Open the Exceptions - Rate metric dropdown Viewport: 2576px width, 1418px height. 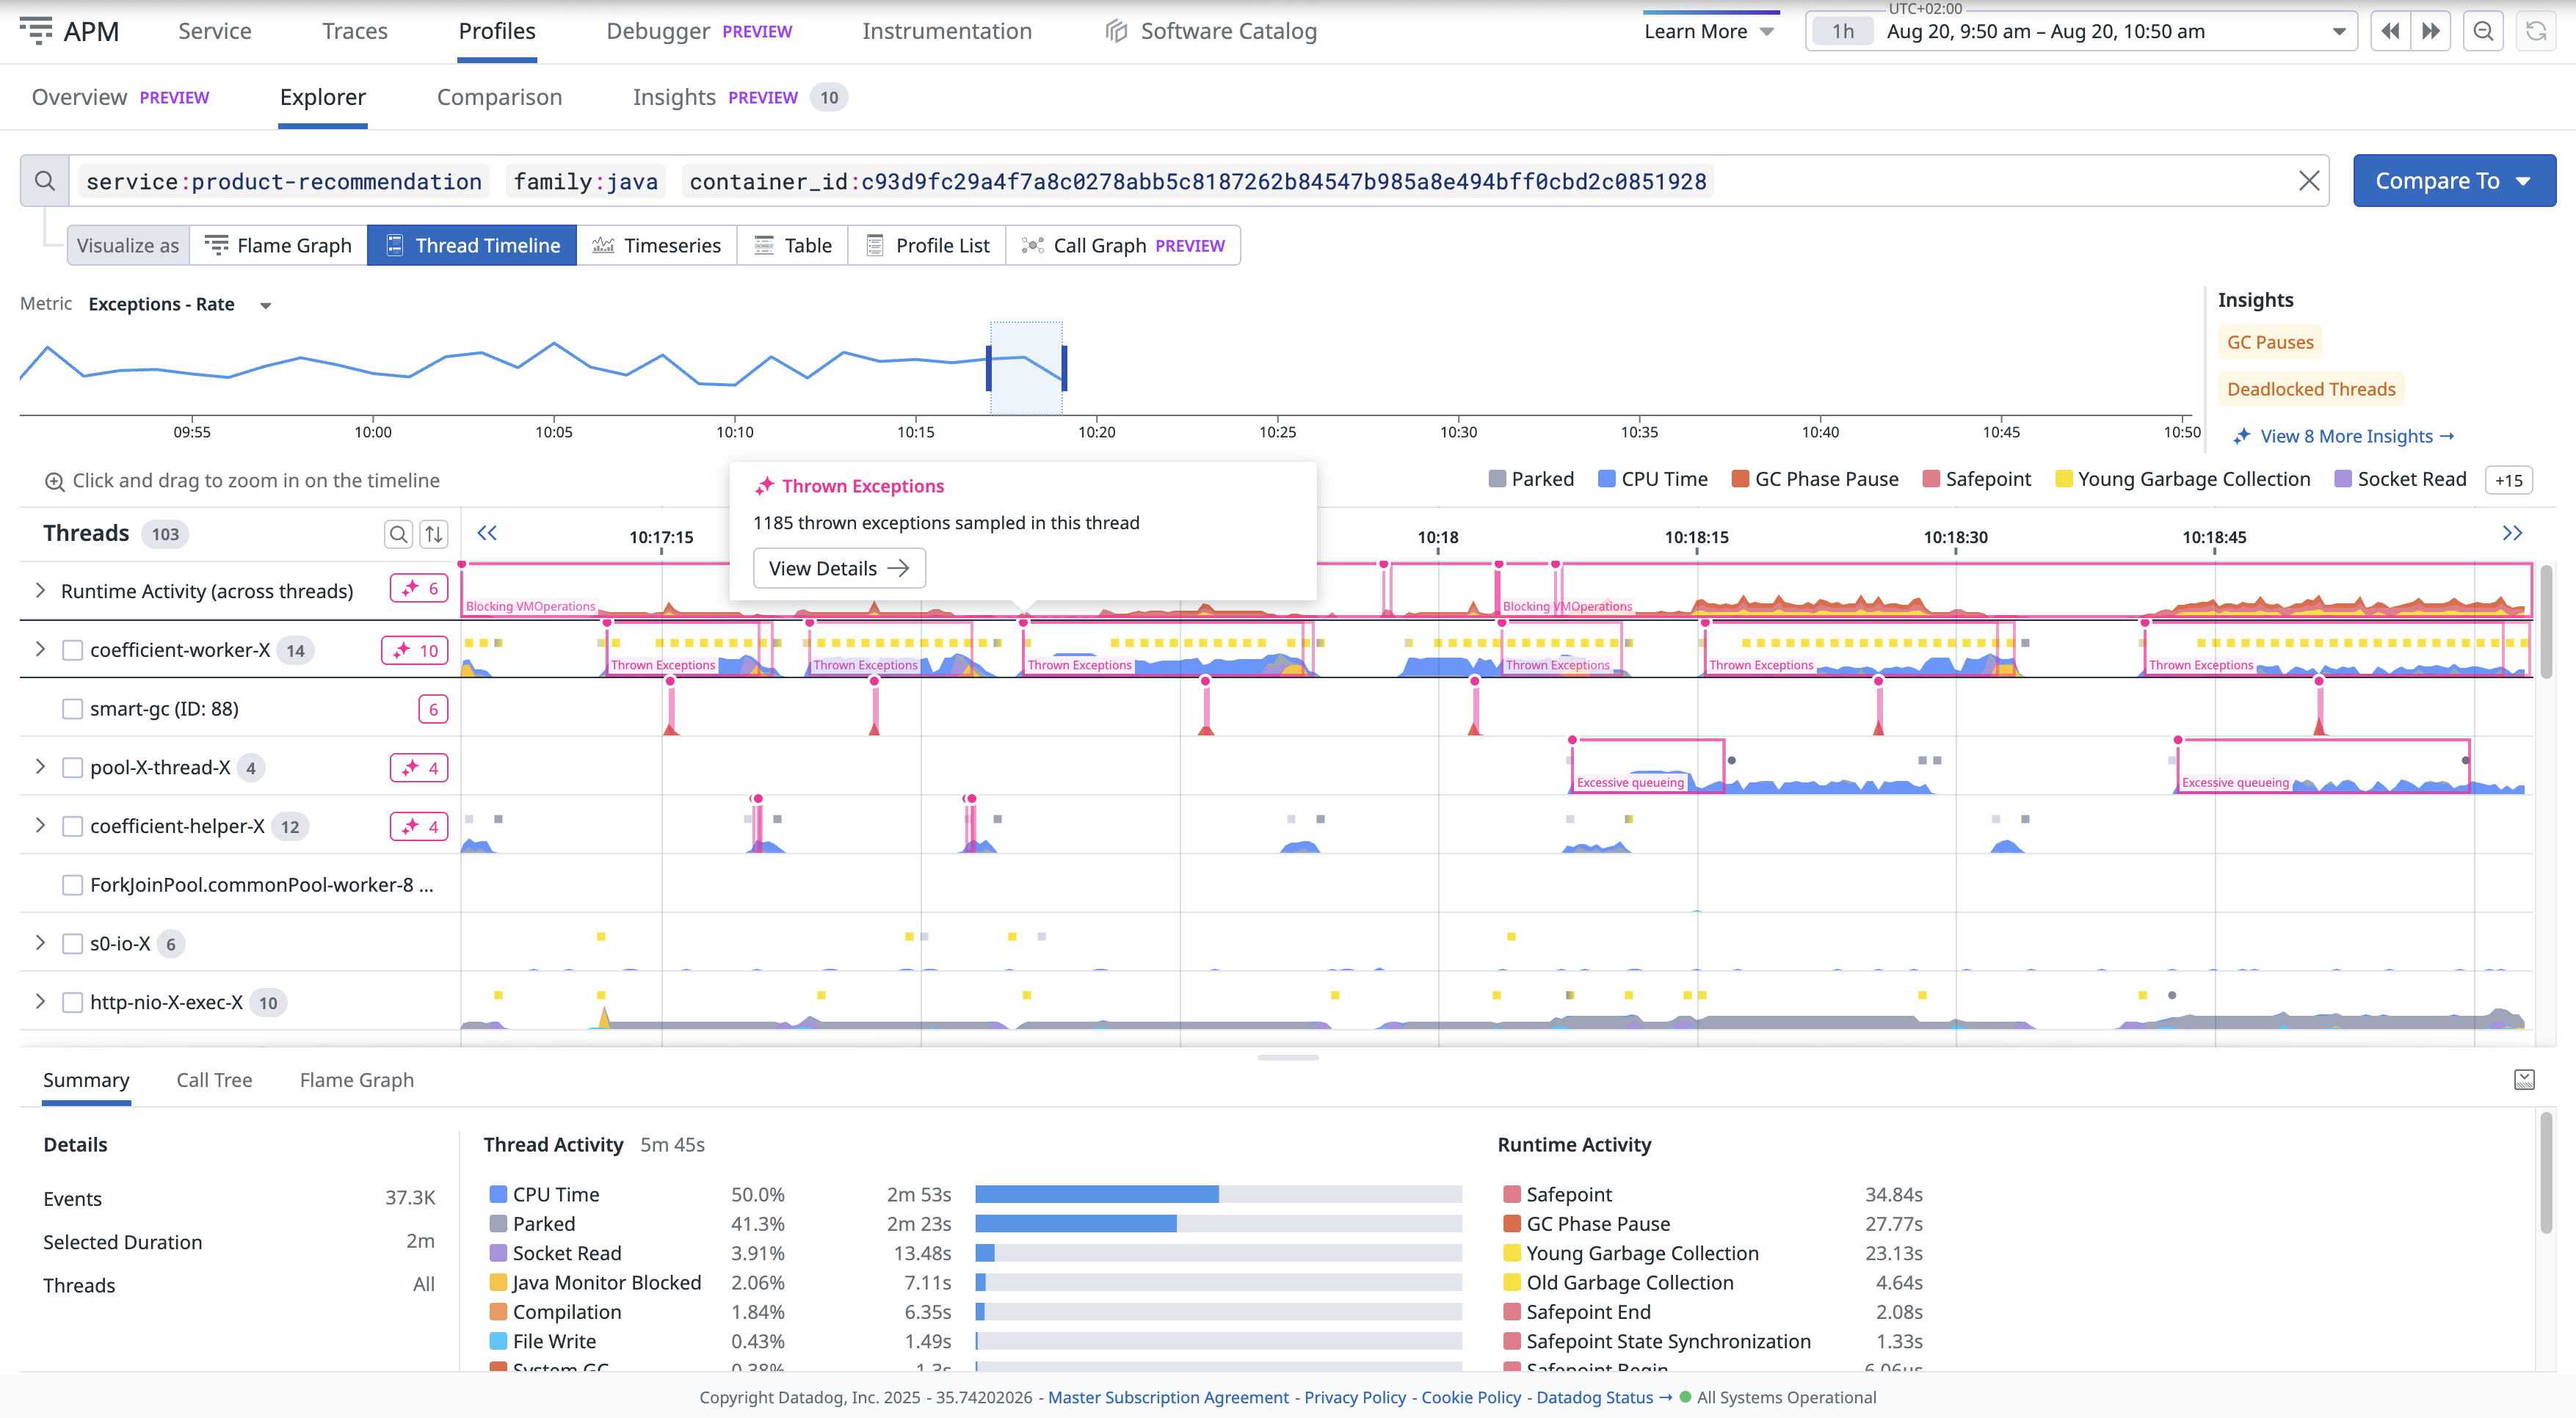(x=180, y=304)
